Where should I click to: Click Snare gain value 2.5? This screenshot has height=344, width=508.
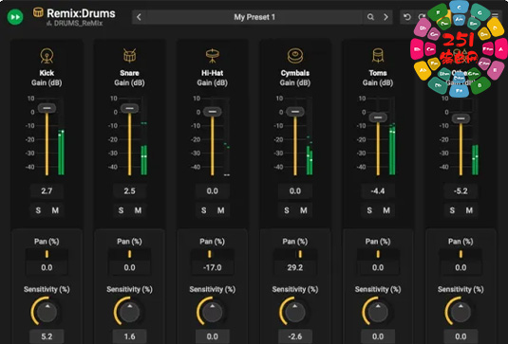pyautogui.click(x=129, y=191)
